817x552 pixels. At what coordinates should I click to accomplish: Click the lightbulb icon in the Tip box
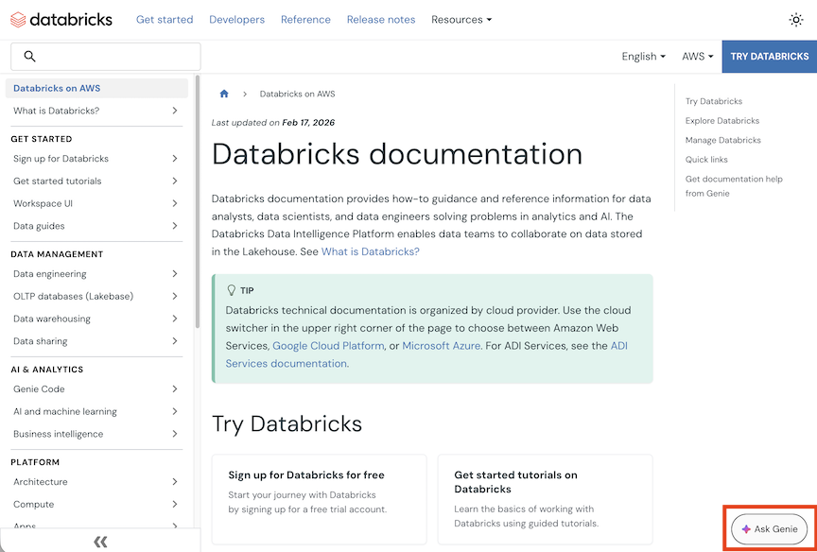(230, 290)
